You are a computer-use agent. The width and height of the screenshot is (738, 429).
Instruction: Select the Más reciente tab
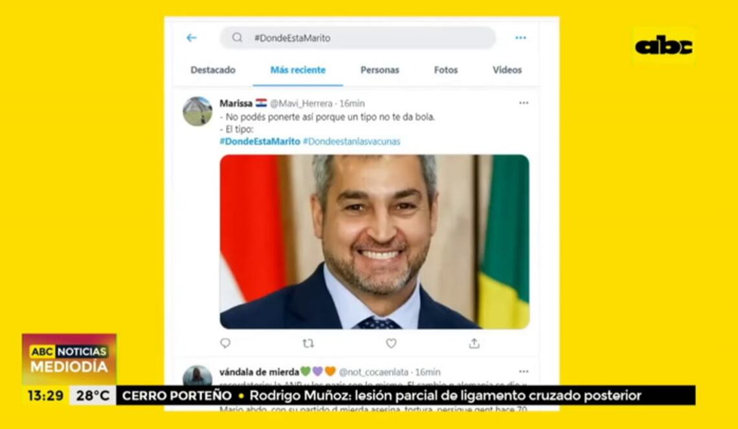tap(298, 70)
